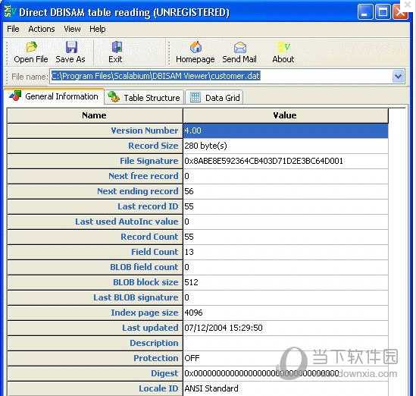The width and height of the screenshot is (416, 396).
Task: Expand the File name dropdown arrow
Action: coord(398,77)
